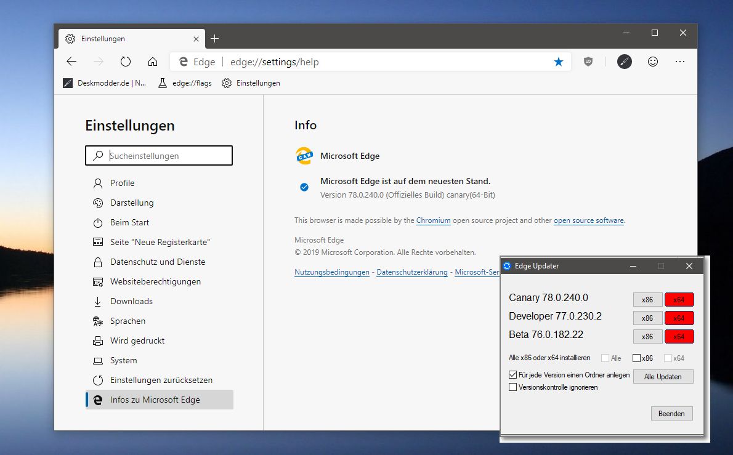733x455 pixels.
Task: Open System settings section
Action: coord(160,360)
